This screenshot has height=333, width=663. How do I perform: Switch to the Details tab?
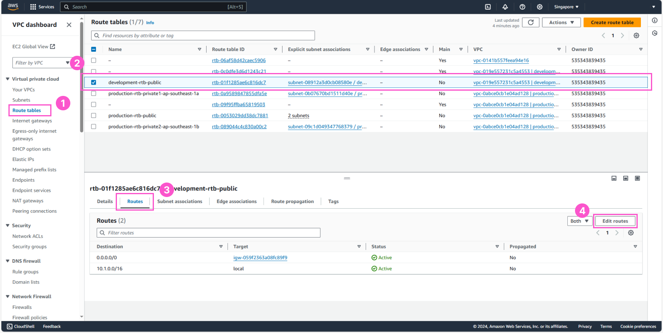pos(105,201)
